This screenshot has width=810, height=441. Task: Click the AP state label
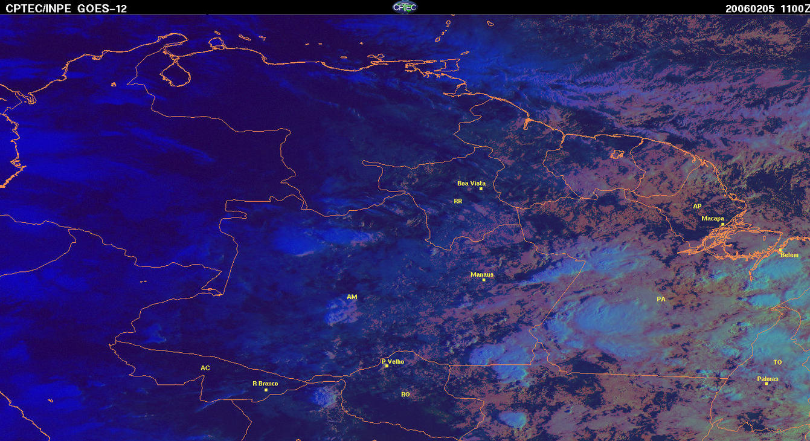click(697, 207)
